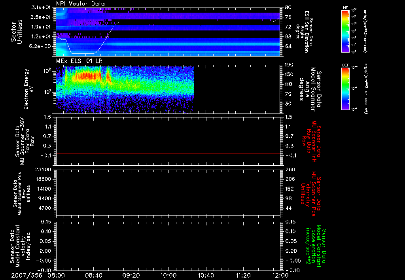The image size is (405, 280).
Task: Click the "10:00" time tick label
Action: pyautogui.click(x=168, y=275)
